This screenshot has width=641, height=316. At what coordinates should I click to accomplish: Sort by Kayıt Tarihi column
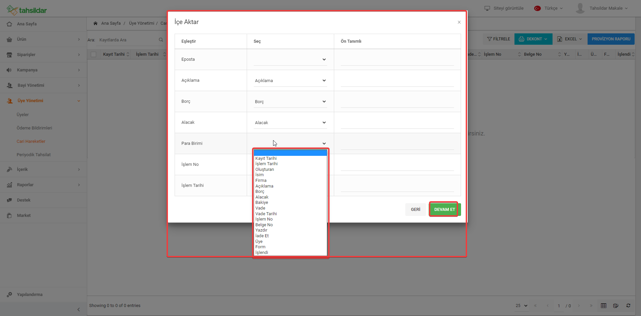tap(116, 54)
